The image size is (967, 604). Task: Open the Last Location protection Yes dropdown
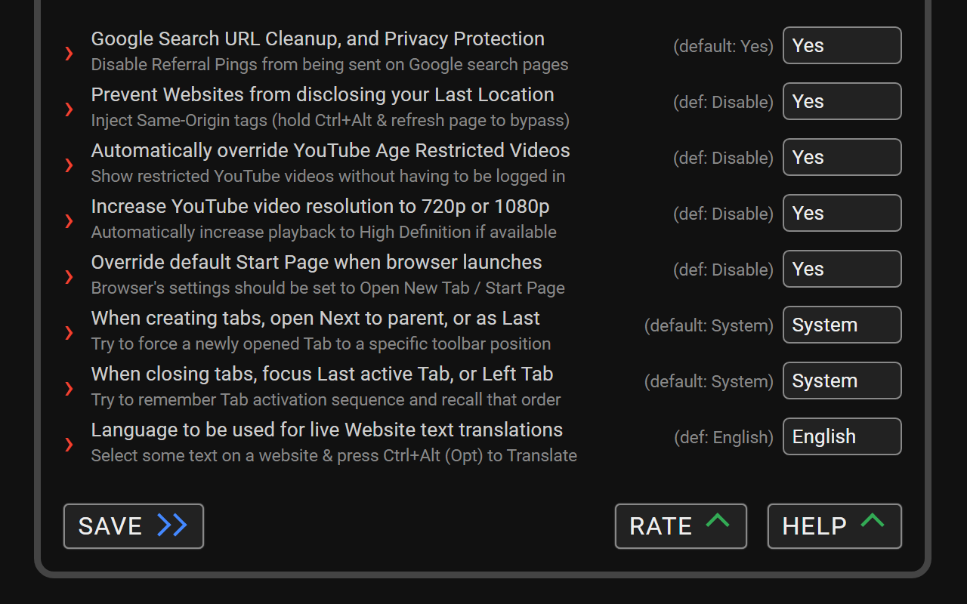click(x=842, y=101)
